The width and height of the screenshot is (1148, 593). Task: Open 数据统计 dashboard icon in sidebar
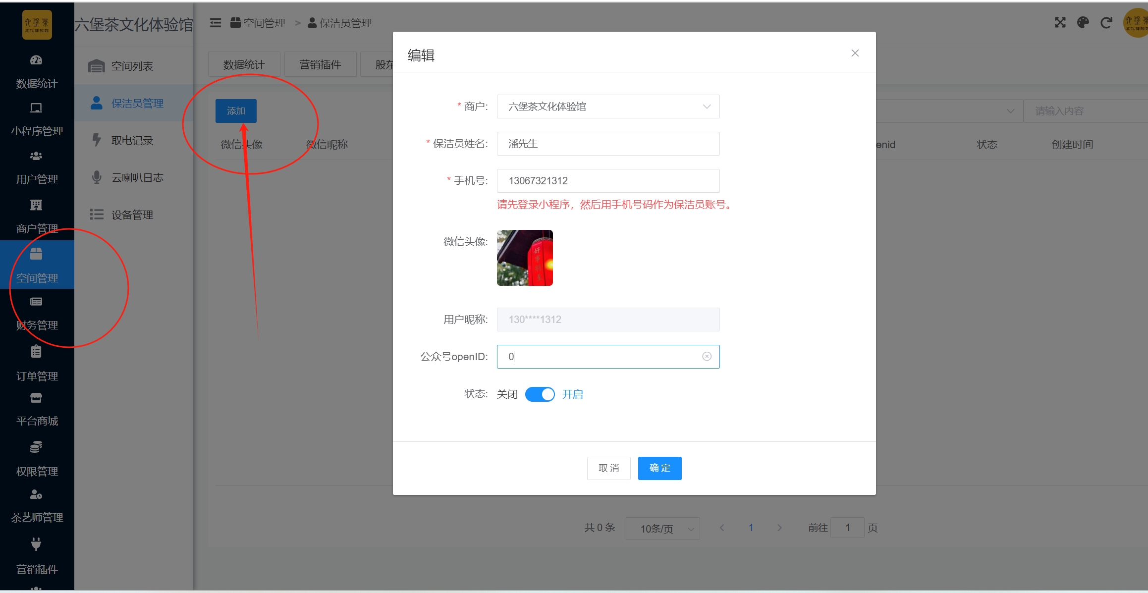(36, 60)
